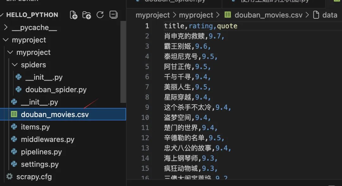Refresh the Explorer file tree
The image size is (342, 186).
100,15
